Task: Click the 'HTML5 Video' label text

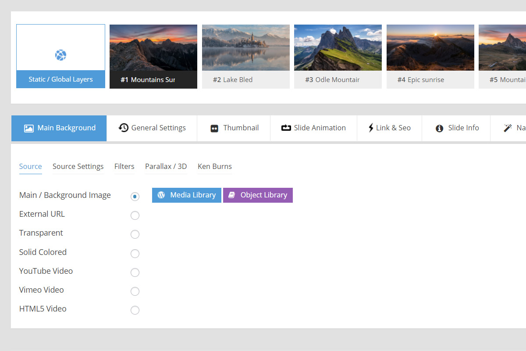Action: pos(43,309)
